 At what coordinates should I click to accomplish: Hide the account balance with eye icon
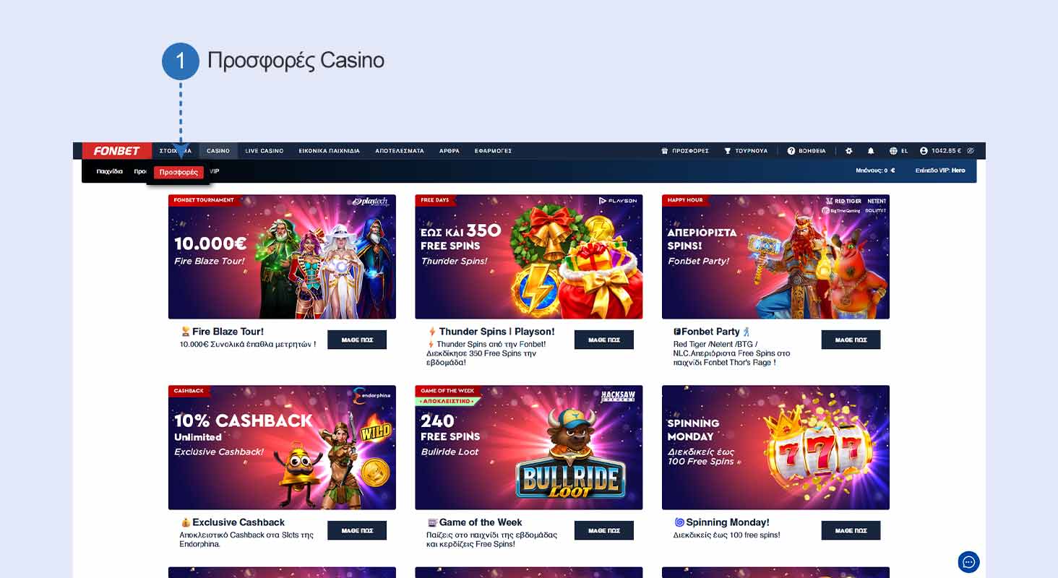click(x=971, y=151)
